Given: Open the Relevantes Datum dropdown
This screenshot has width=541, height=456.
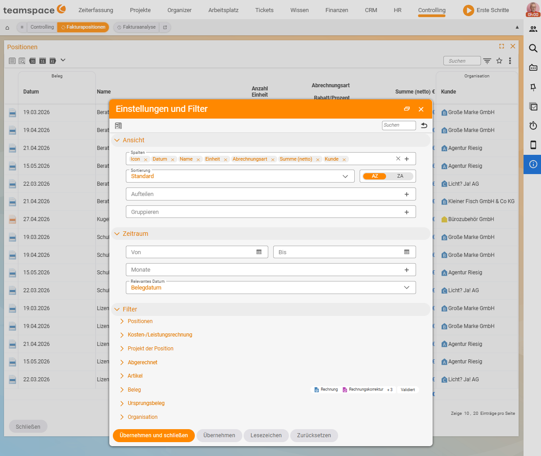Looking at the screenshot, I should point(270,287).
